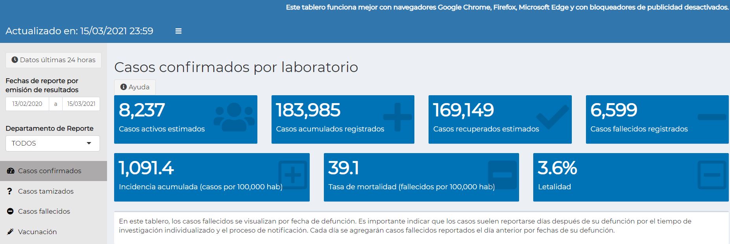
Task: Open Datos últimas 24 horas button
Action: (54, 60)
